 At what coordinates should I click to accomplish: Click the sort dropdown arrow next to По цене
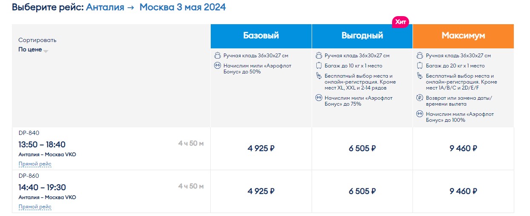[46, 51]
